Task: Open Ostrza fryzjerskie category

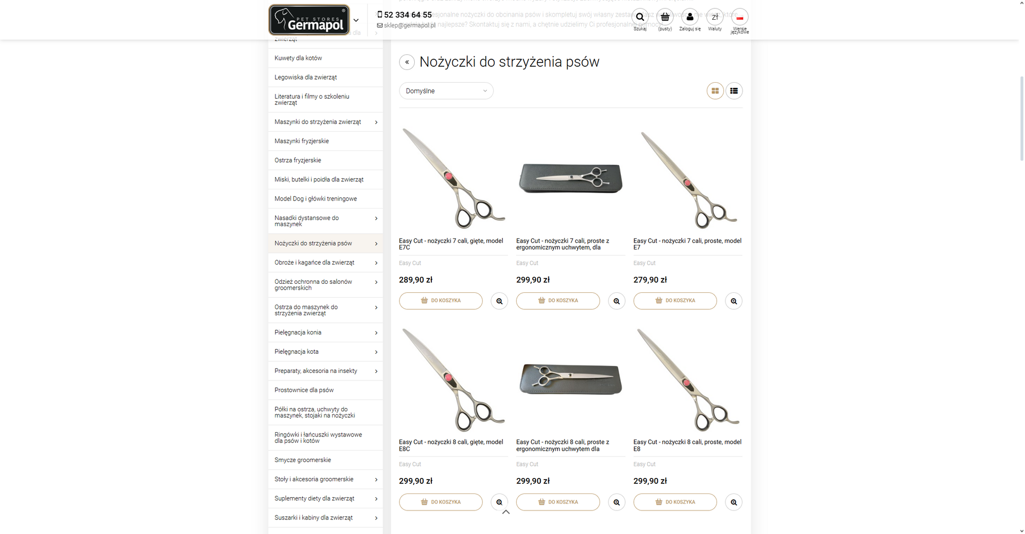Action: click(326, 161)
